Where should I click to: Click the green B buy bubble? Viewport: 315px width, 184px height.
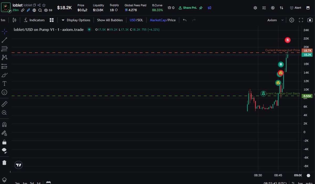(281, 64)
